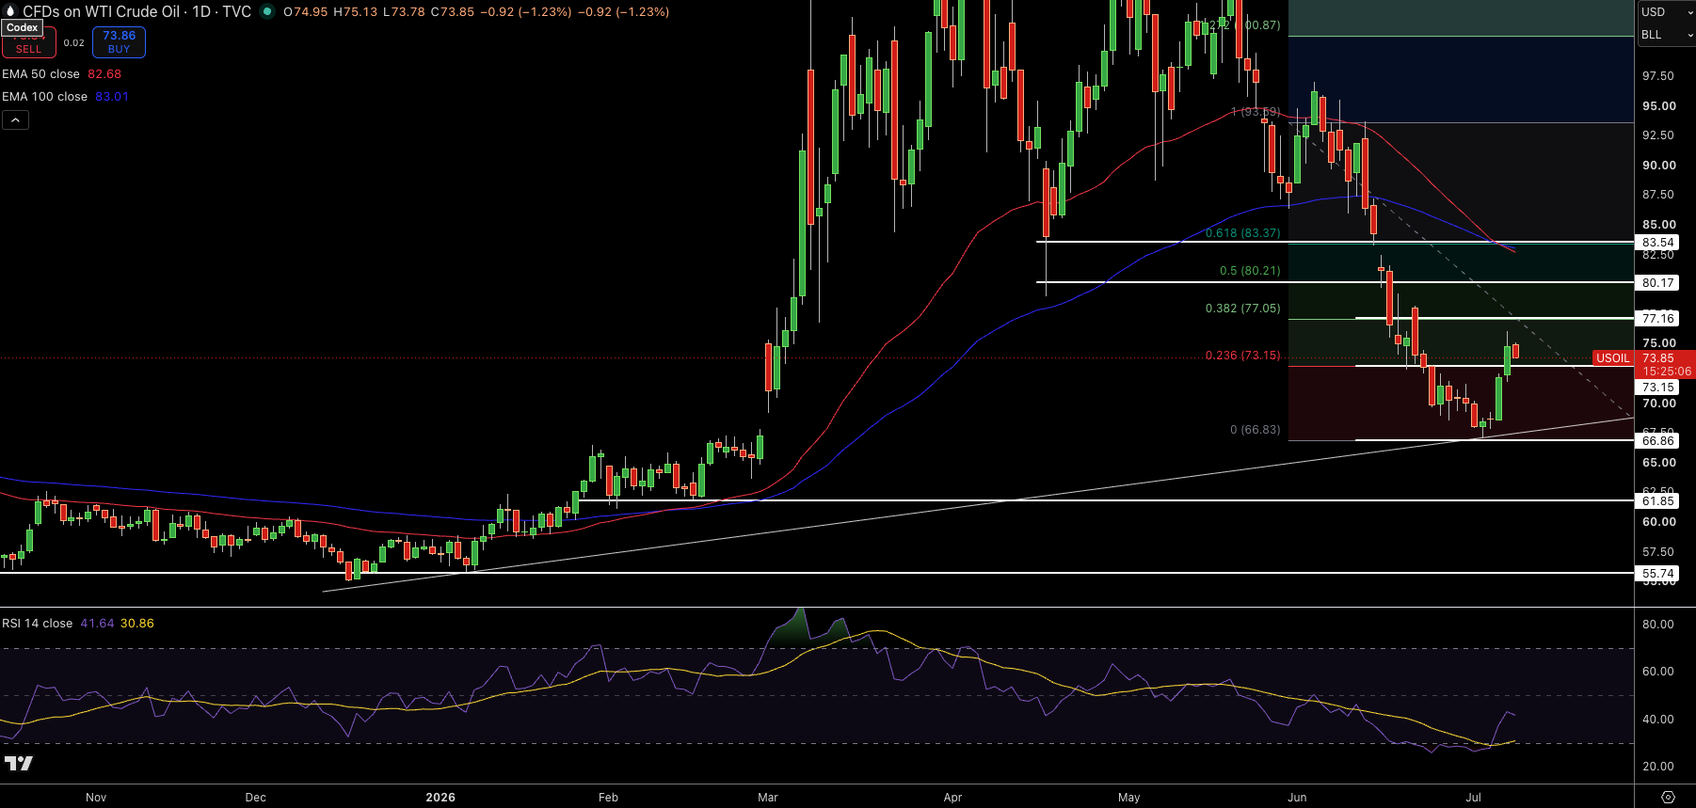Open chart settings gear icon
This screenshot has height=808, width=1696.
coord(1668,797)
